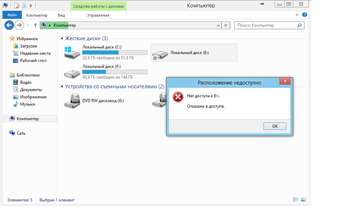The width and height of the screenshot is (349, 218).
Task: Click the C: drive usage bar
Action: point(115,52)
